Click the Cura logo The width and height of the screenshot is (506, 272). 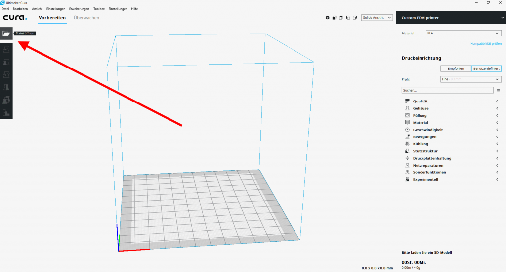pos(15,18)
